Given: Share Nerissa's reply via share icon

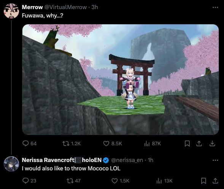Looking at the screenshot, I should [x=215, y=181].
